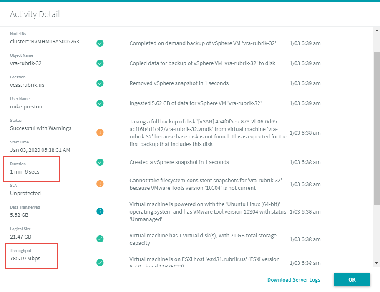This screenshot has height=292, width=380.
Task: Click blue info icon for 'Virtual machine is powered on'
Action: pos(100,211)
